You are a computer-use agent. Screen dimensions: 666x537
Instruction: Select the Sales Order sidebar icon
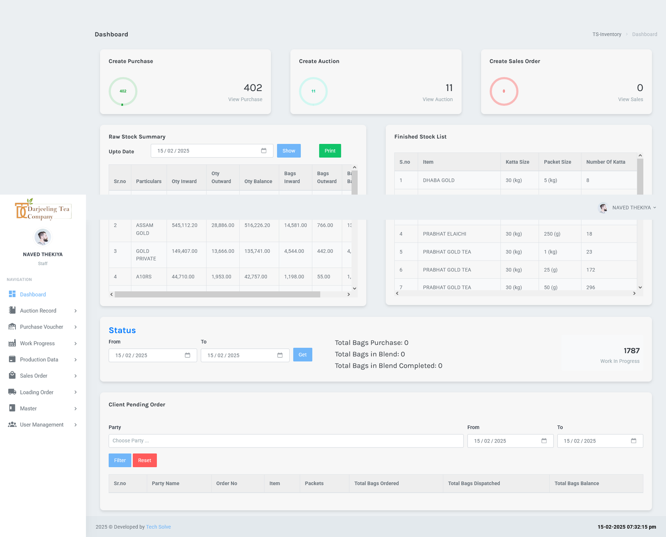point(12,376)
